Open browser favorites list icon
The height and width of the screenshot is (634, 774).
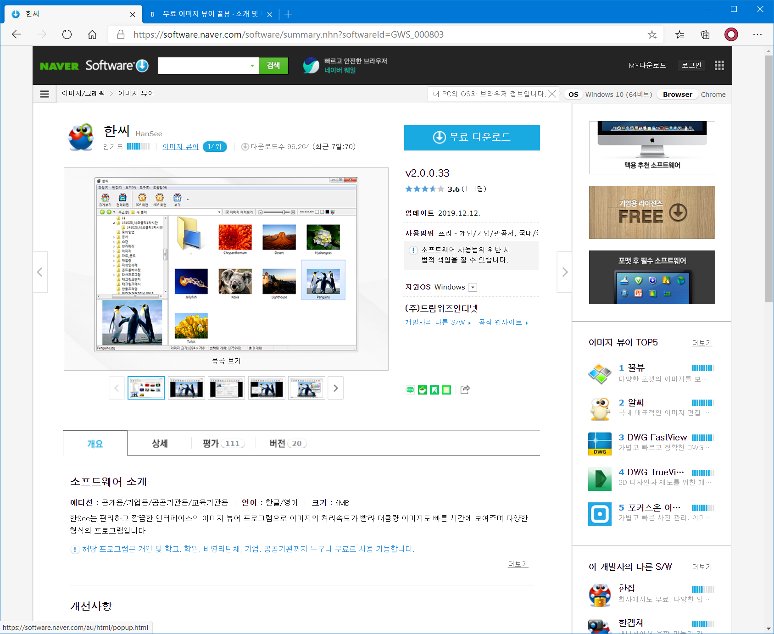(x=679, y=34)
